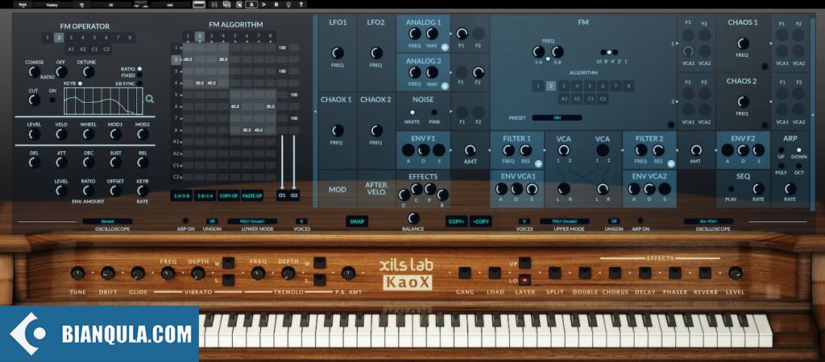The width and height of the screenshot is (825, 362).
Task: Click the CHAOS 1 FREQ knob
Action: [x=743, y=43]
